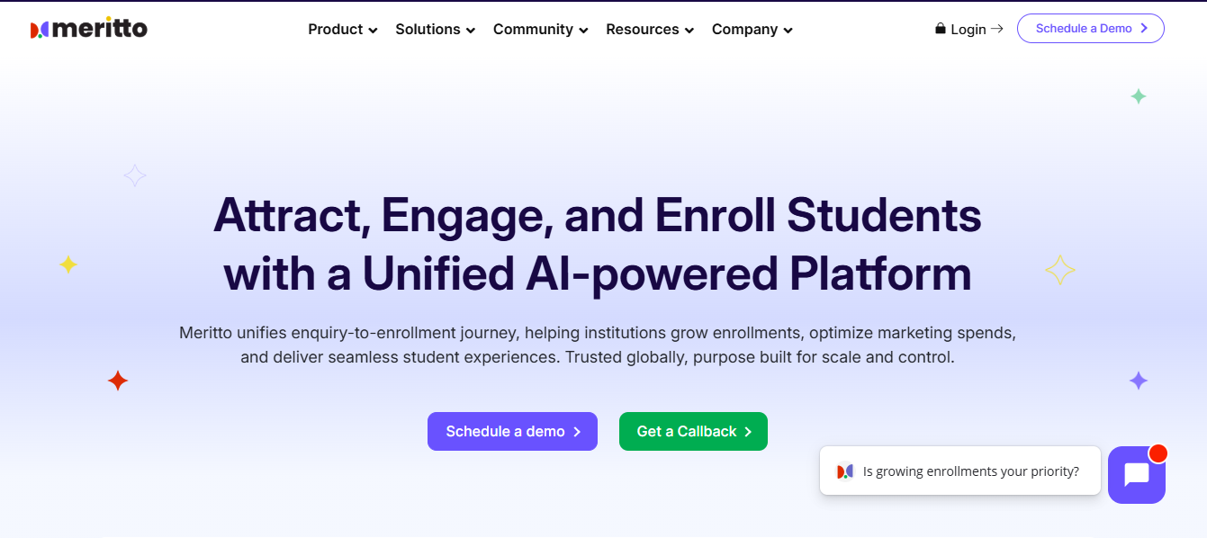Click Schedule a Demo in header
Screen dimensions: 1207x538
click(x=1090, y=29)
